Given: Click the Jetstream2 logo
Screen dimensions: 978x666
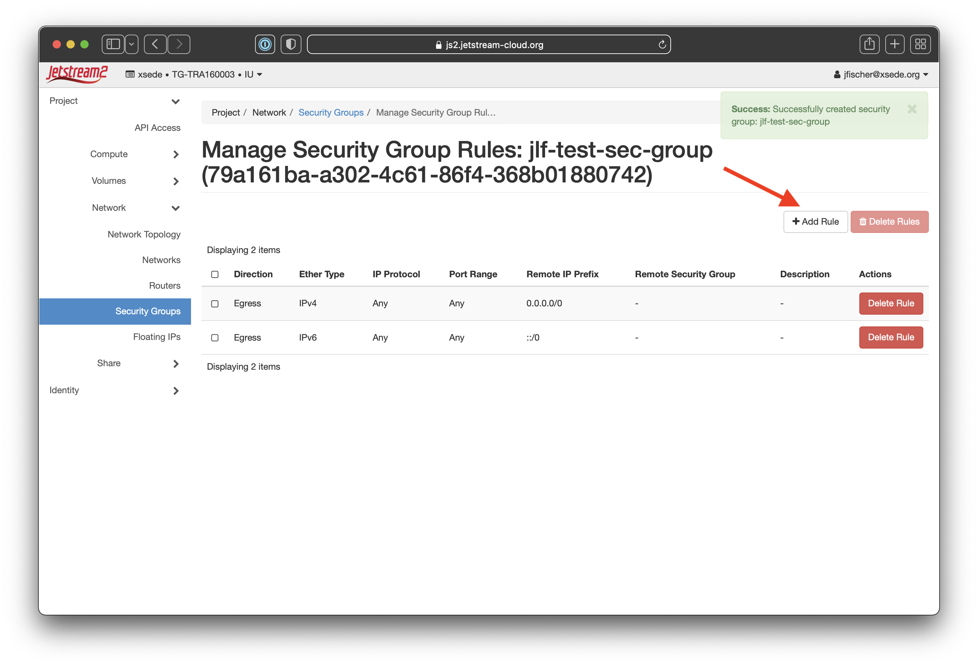Looking at the screenshot, I should click(x=76, y=74).
